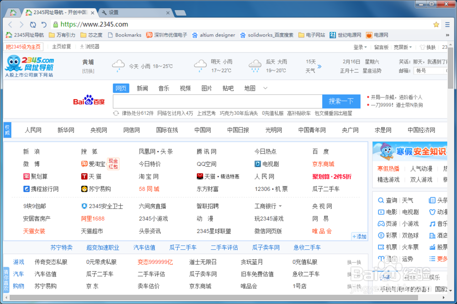This screenshot has width=457, height=304.
Task: Expand more search categories chevron
Action: (x=265, y=88)
